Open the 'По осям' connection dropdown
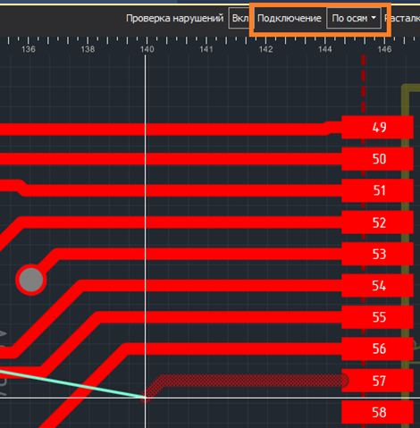420x428 pixels. coord(354,19)
